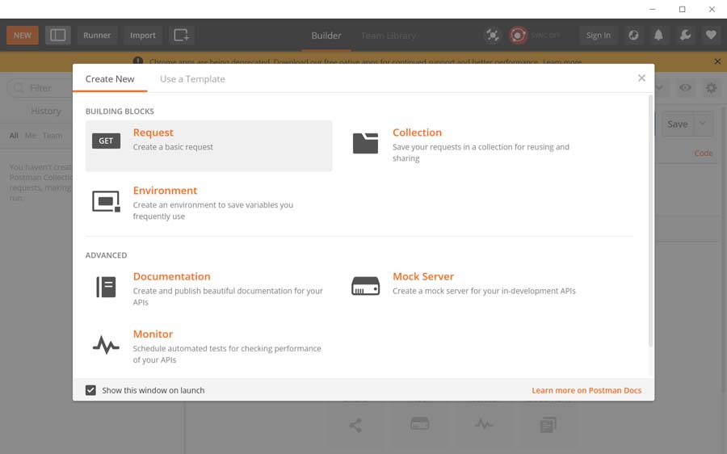
Task: Open the Team Library tab
Action: [388, 36]
